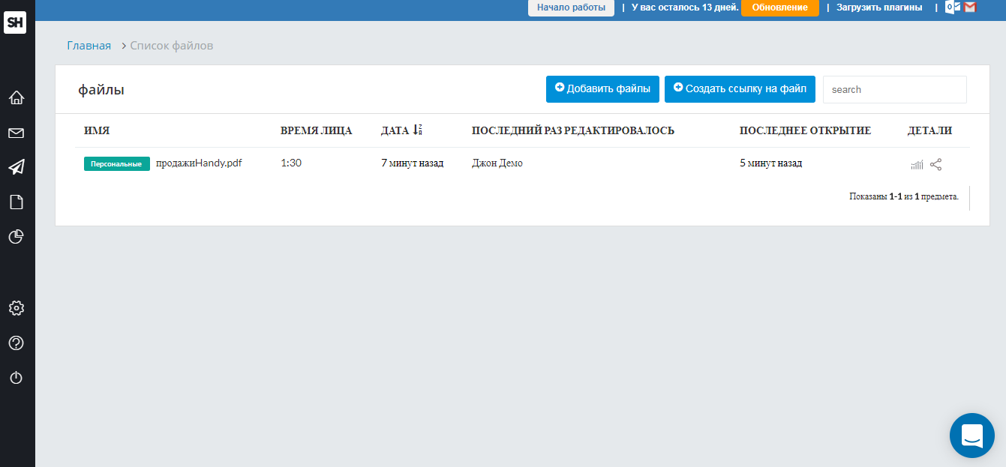The image size is (1006, 467).
Task: Click the Outlook plugin icon
Action: pyautogui.click(x=953, y=7)
